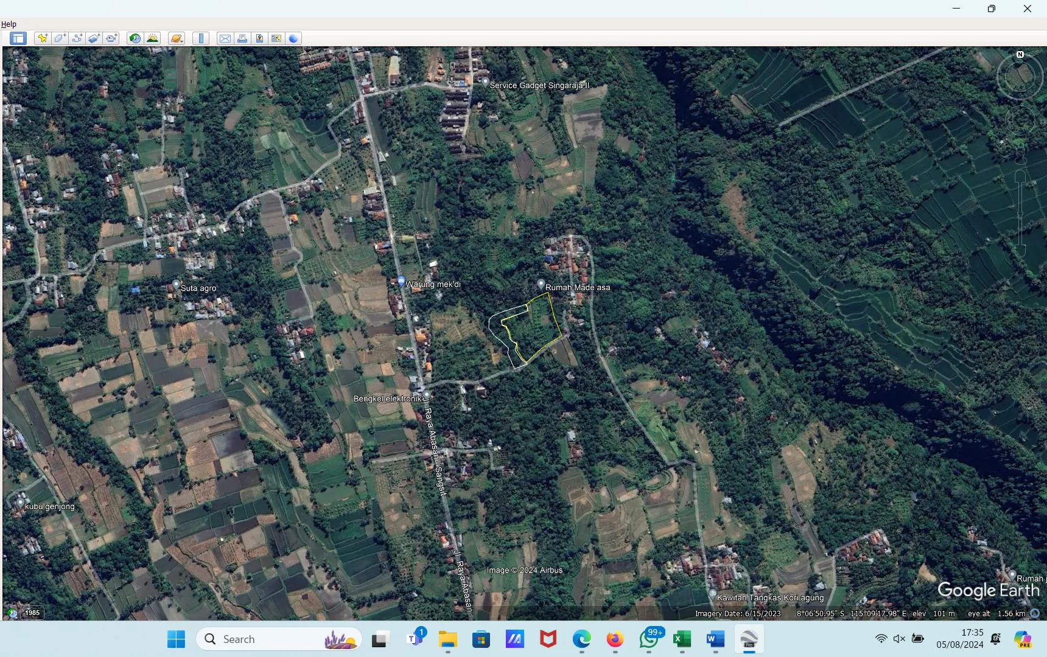The width and height of the screenshot is (1047, 657).
Task: Open the planet switcher dropdown
Action: 177,38
